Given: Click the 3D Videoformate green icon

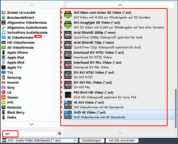Looking at the screenshot, I should point(4,48).
